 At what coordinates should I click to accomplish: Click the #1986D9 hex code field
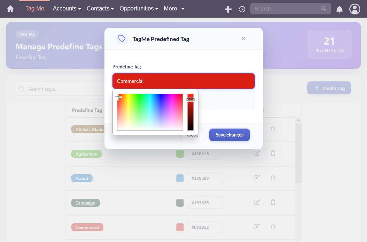(205, 178)
